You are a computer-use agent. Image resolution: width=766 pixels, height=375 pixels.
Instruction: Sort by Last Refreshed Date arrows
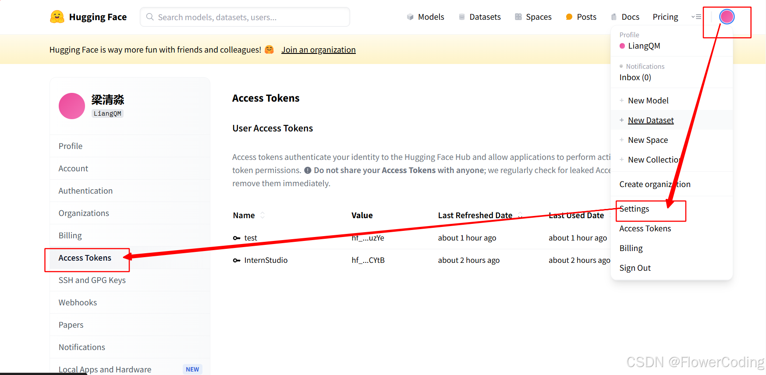coord(520,215)
